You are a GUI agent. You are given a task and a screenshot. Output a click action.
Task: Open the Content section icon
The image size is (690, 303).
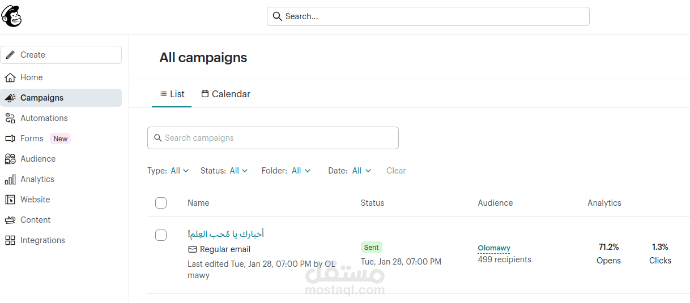pyautogui.click(x=10, y=220)
